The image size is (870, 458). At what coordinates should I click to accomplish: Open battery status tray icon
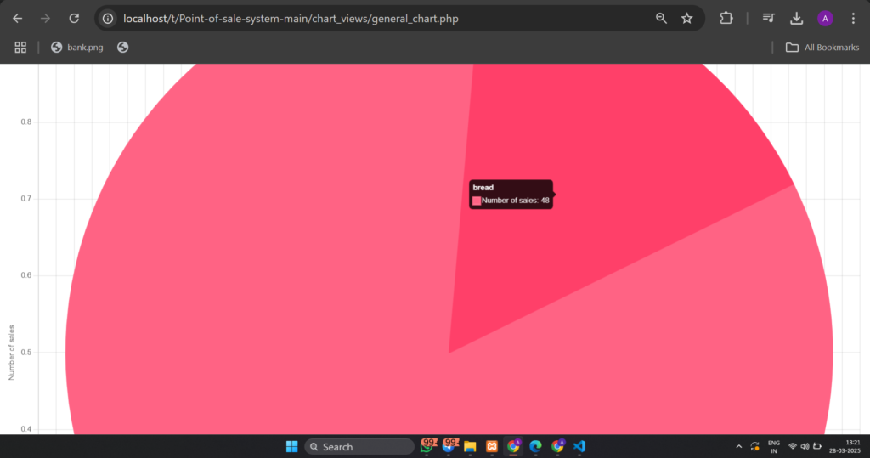[817, 446]
